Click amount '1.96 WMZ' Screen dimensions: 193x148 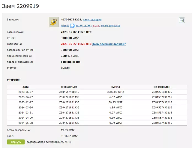[x=116, y=107]
